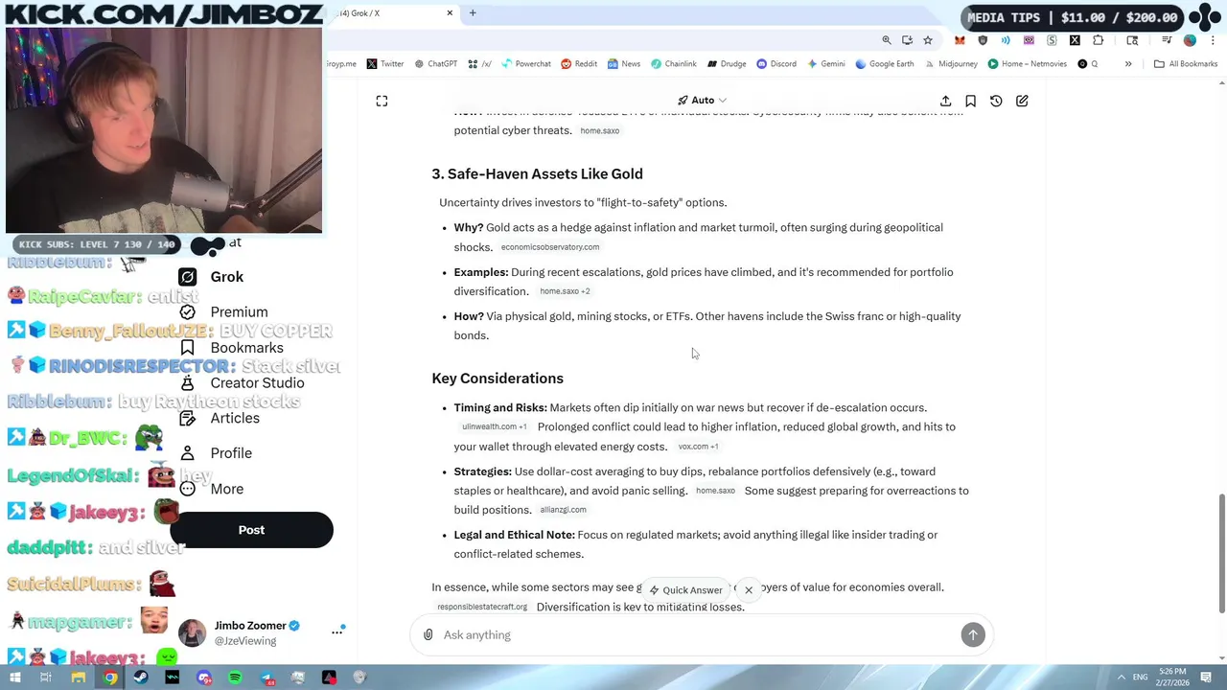Bookmark this Grok conversation
The height and width of the screenshot is (690, 1227).
[x=970, y=101]
